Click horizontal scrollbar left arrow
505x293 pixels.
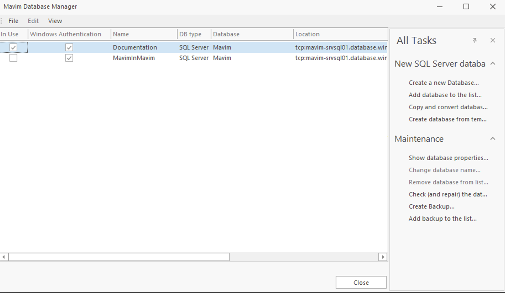[4, 257]
